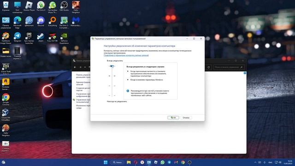
Task: Open the Подробнее о параметрах контроля link
Action: (126, 55)
